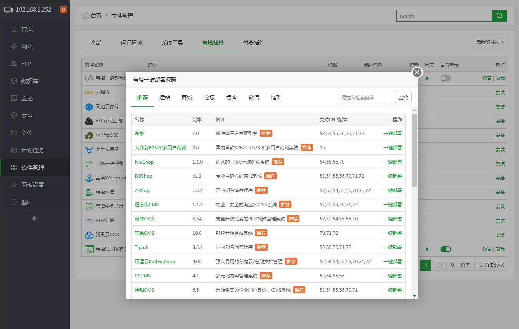
Task: Click the plugin search input field
Action: coord(365,97)
